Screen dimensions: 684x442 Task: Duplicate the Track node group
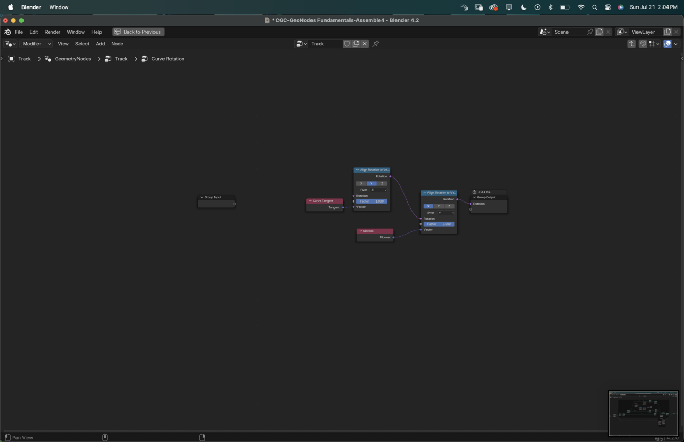pos(356,44)
